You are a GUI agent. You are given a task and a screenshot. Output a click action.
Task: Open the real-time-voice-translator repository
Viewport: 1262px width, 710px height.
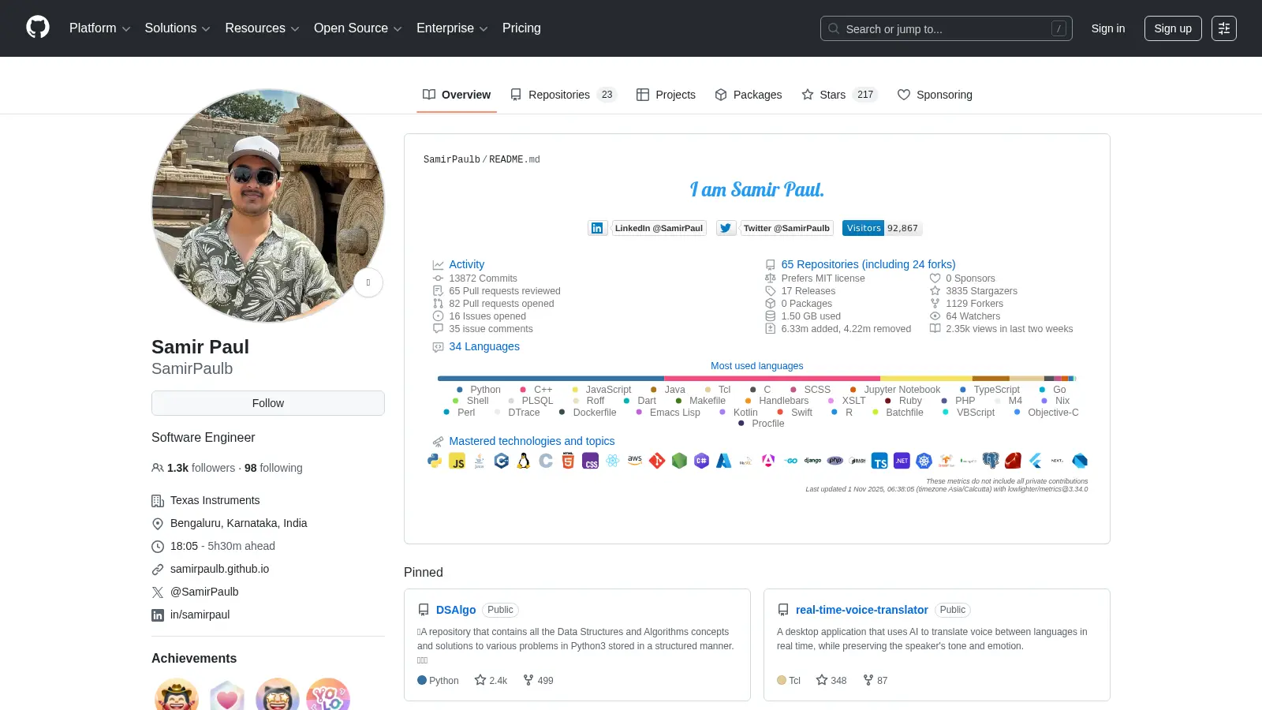tap(861, 610)
